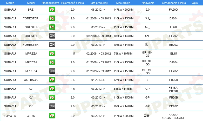Click the Moc silnika column header
The image size is (203, 121).
coord(123,3)
